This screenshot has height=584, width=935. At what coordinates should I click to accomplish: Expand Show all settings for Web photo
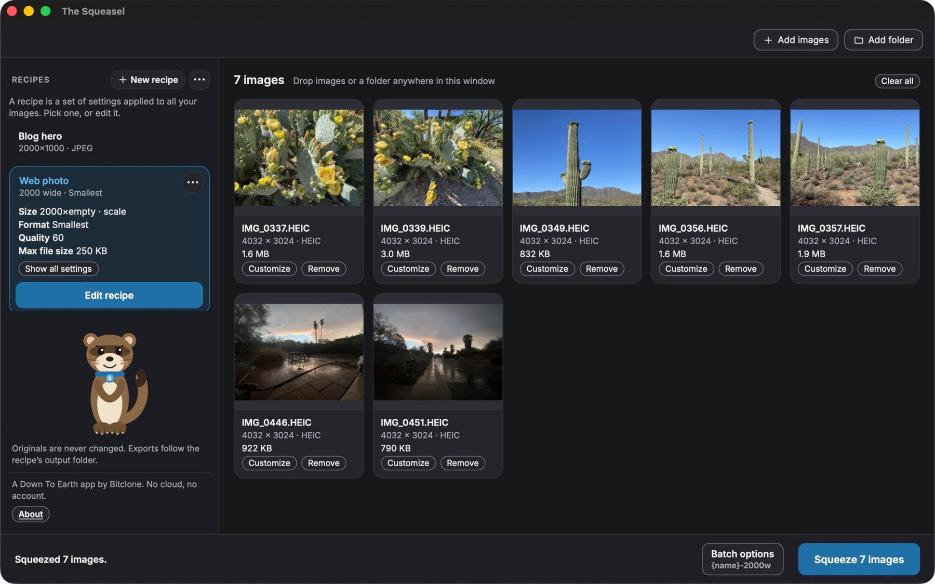coord(58,269)
